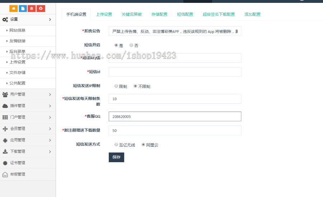The image size is (323, 197).
Task: Expand 下载管理 chevron
Action: [50, 152]
